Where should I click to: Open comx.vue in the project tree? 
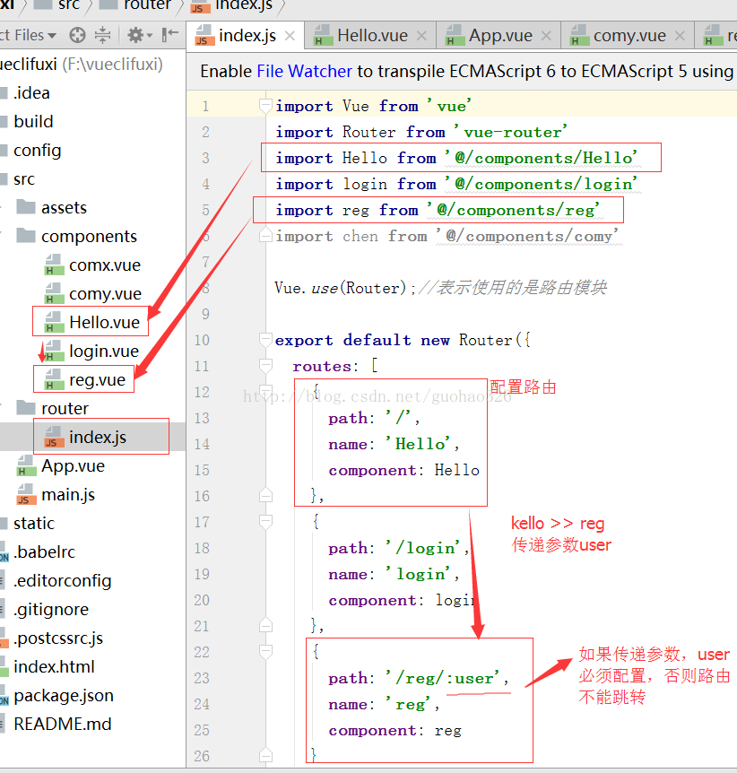coord(105,265)
